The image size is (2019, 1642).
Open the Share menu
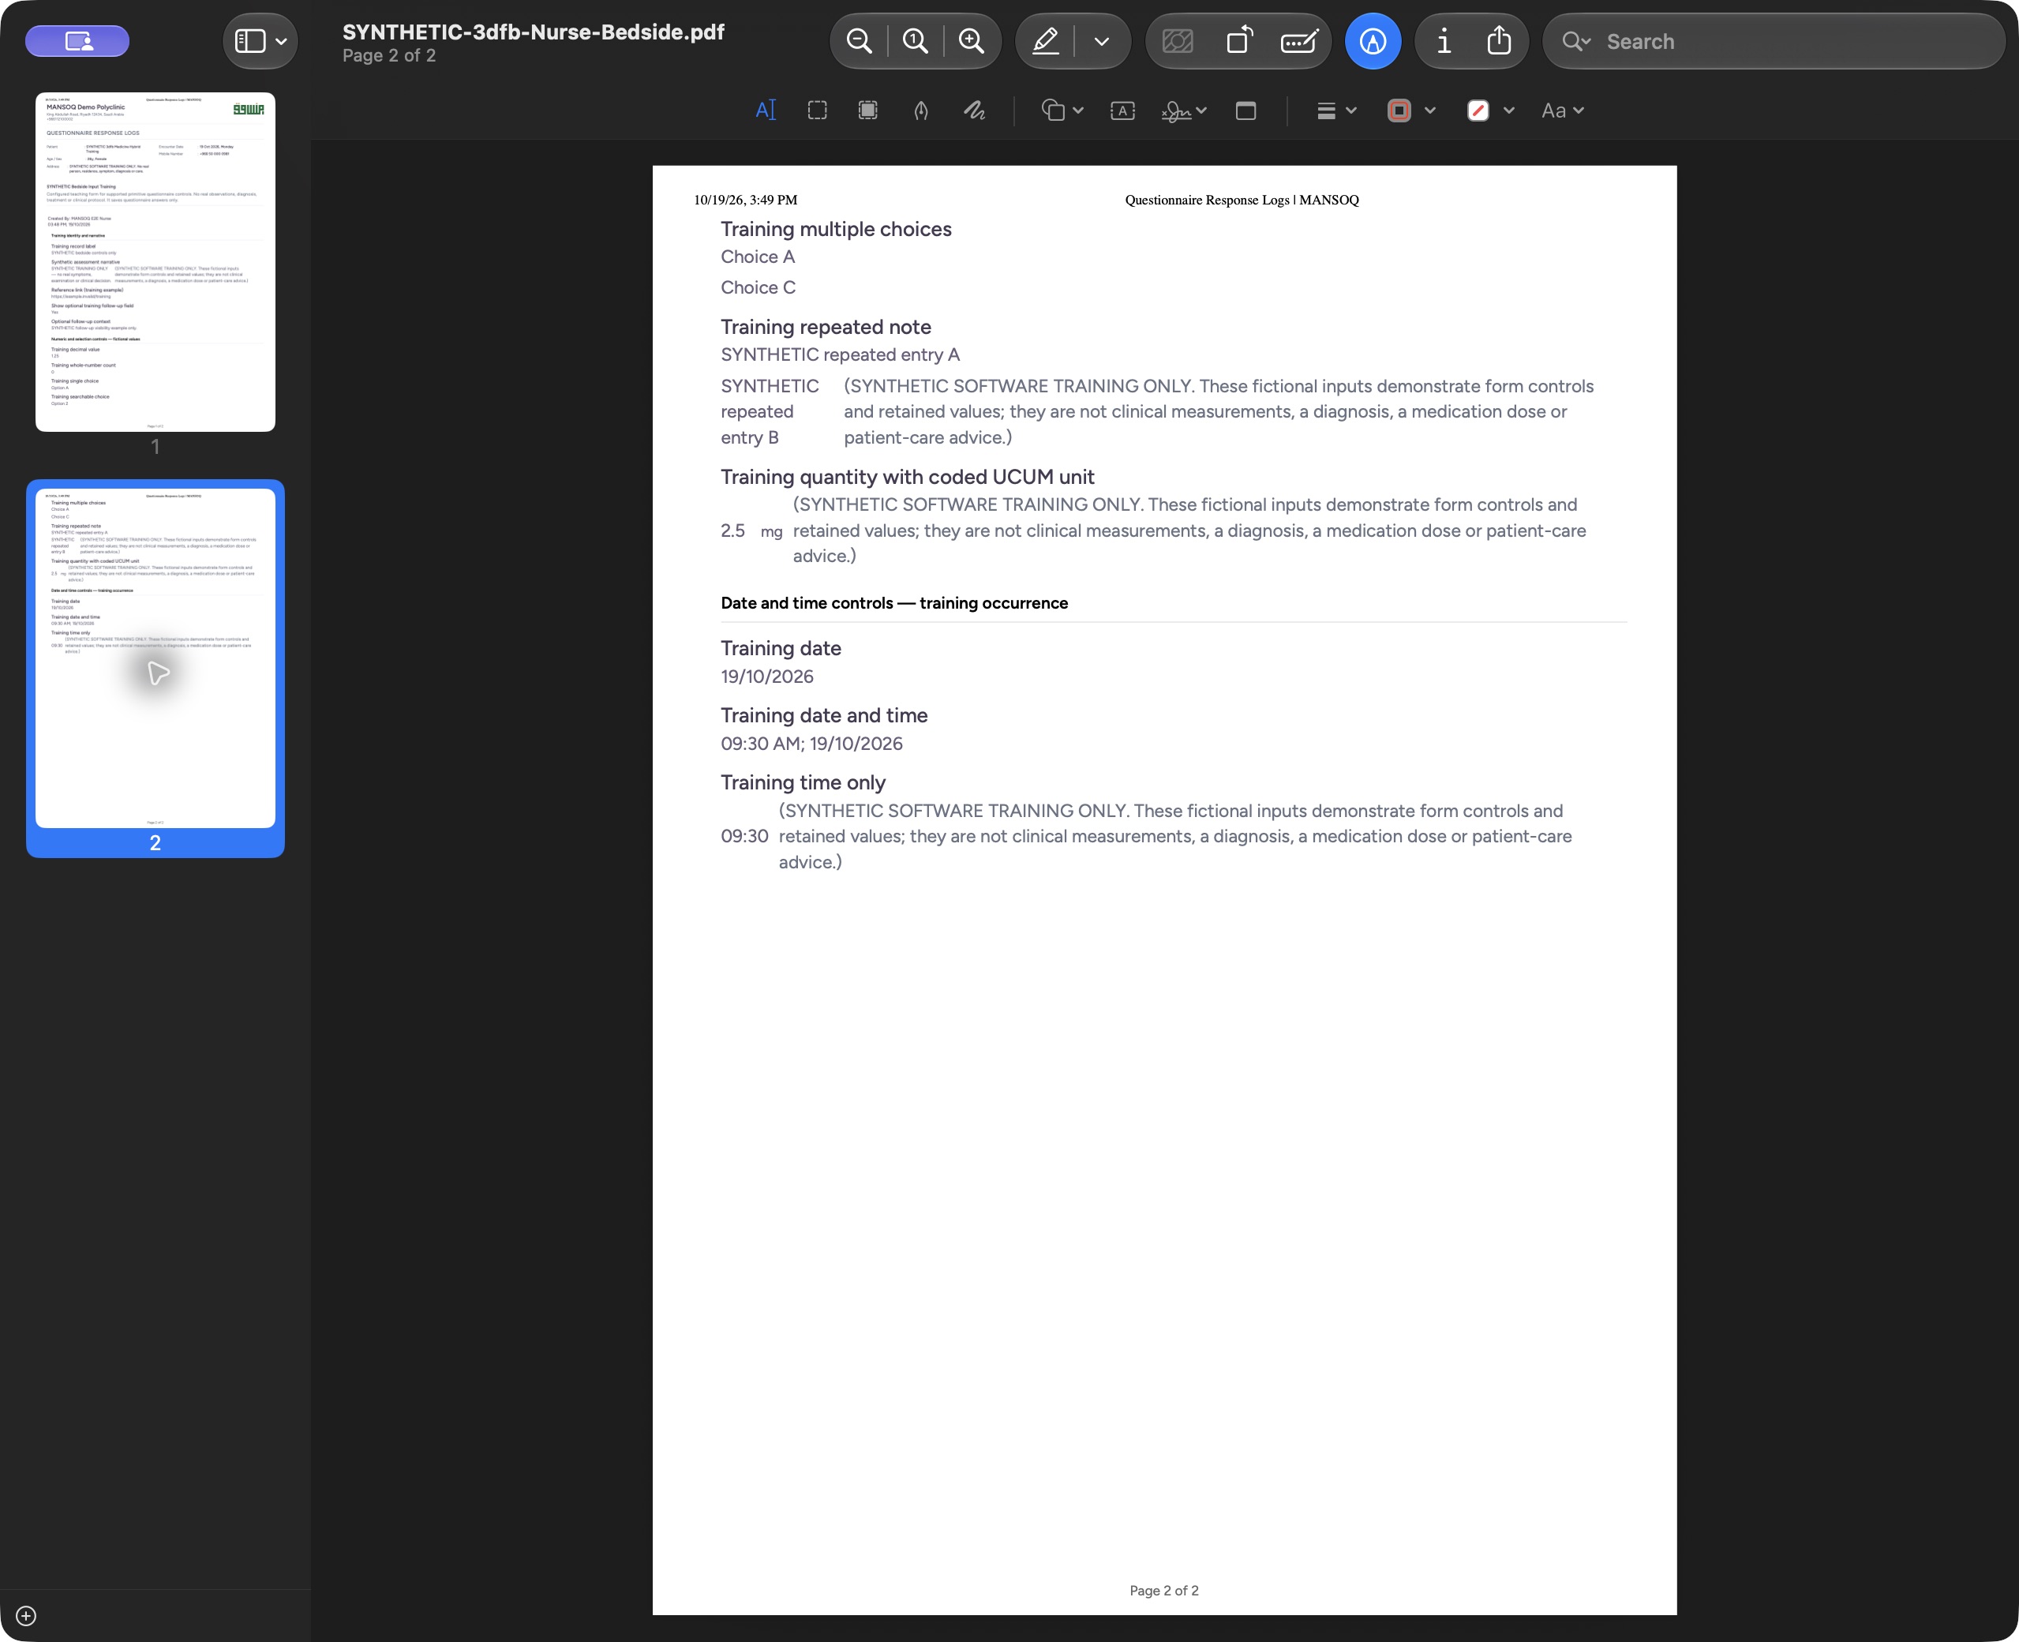pyautogui.click(x=1499, y=42)
